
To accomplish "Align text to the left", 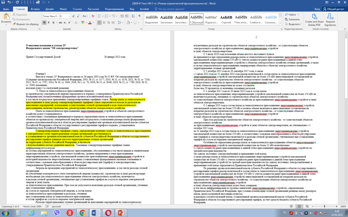I will click(100, 23).
